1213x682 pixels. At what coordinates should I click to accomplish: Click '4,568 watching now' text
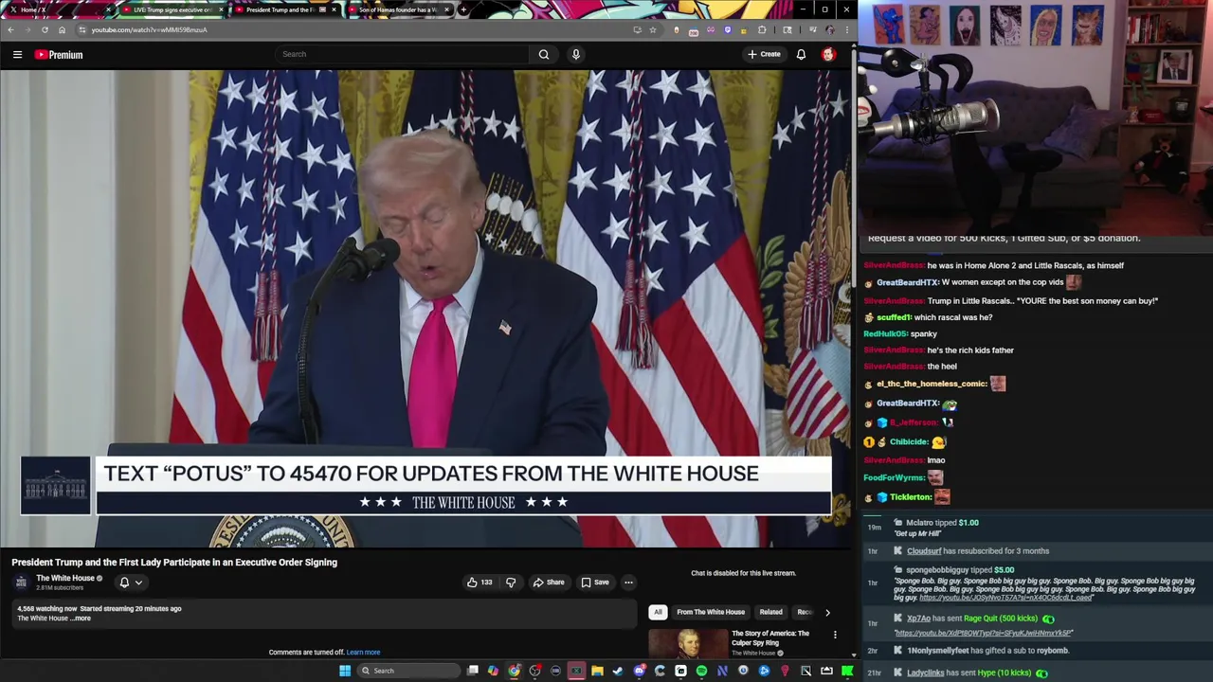click(47, 609)
